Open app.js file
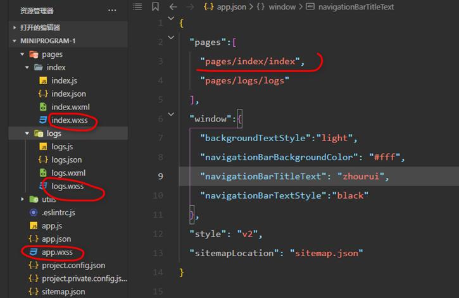Image resolution: width=459 pixels, height=298 pixels. pos(52,226)
